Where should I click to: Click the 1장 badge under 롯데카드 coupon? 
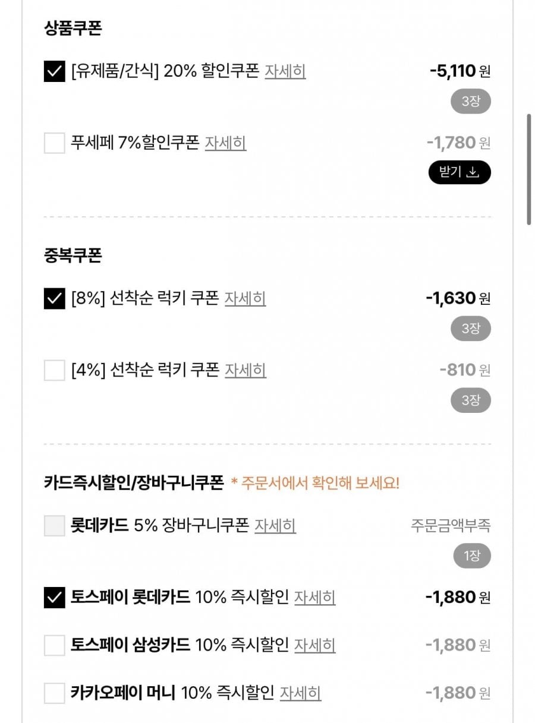click(470, 556)
